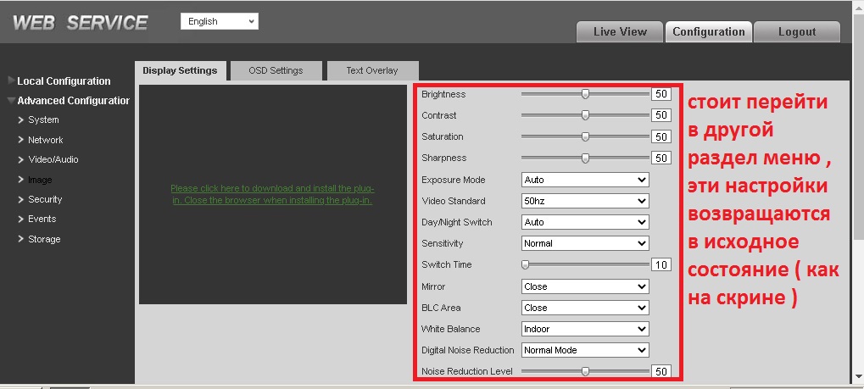864x389 pixels.
Task: Open the Live View tab
Action: coord(619,32)
